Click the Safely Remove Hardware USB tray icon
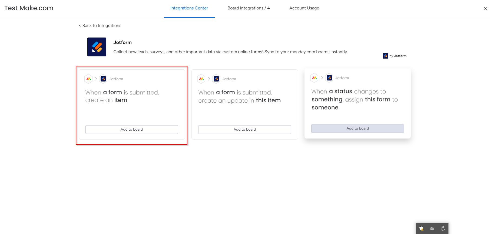The height and width of the screenshot is (234, 490). (443, 228)
